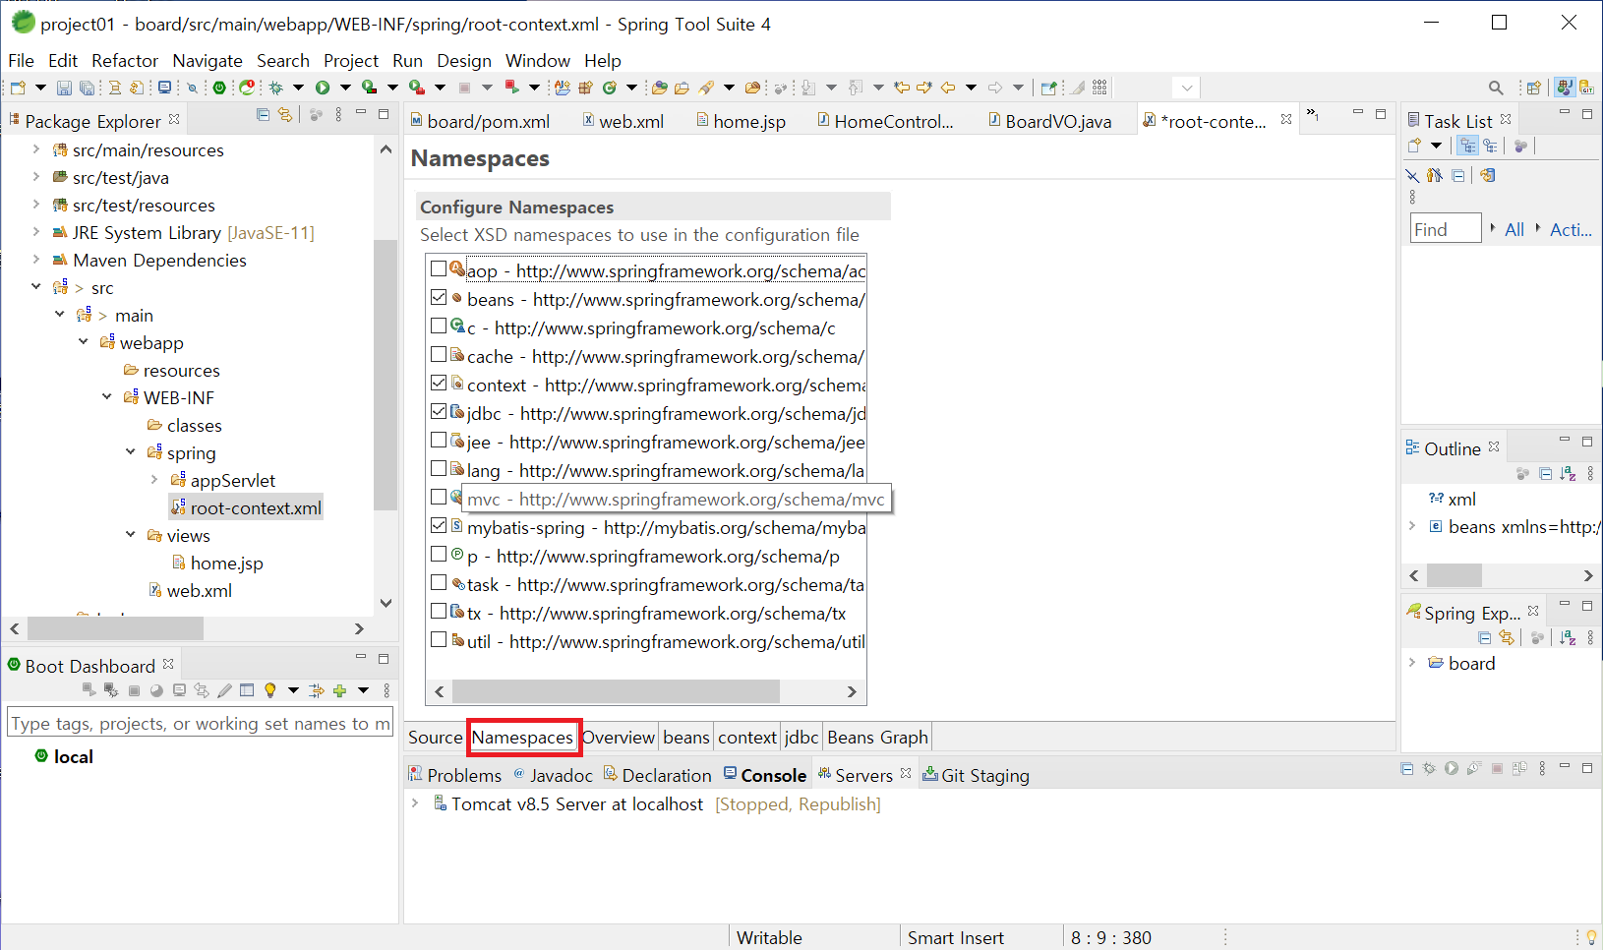The height and width of the screenshot is (950, 1603).
Task: Open the Git Staging view tab
Action: tap(976, 775)
